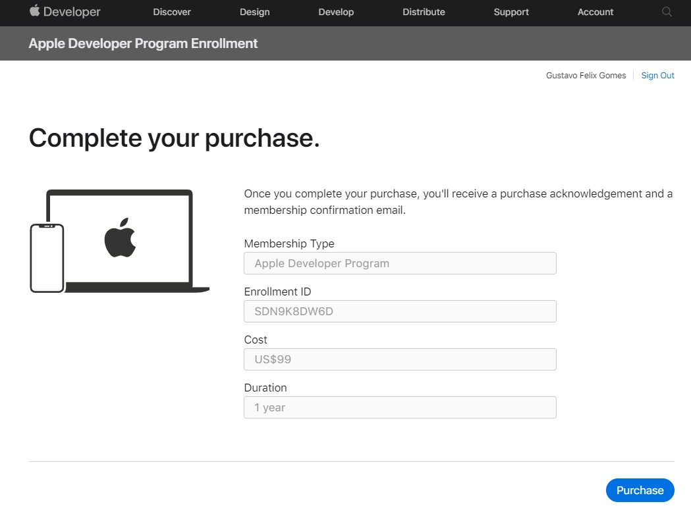Click the iPhone outline graphic
The image size is (691, 508).
[47, 259]
